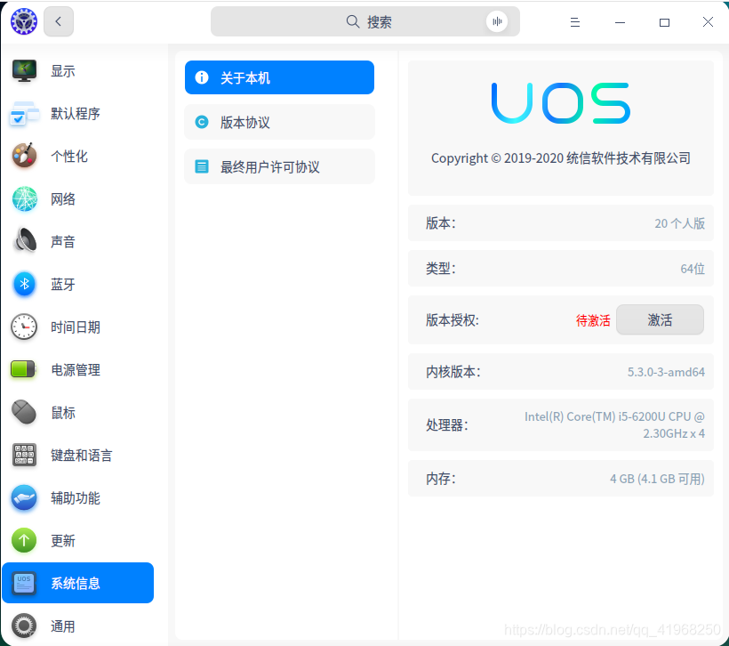The image size is (729, 646).
Task: Click the 内存: label
Action: pos(441,479)
